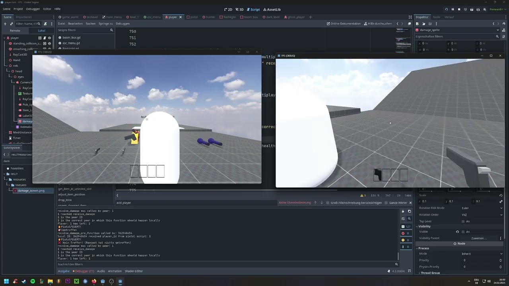
Task: Click the property display settings icon by filter
Action: [504, 37]
